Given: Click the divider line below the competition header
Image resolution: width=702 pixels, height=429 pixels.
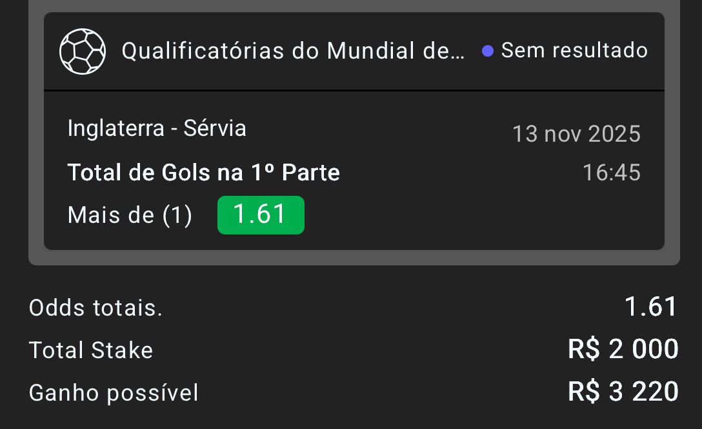Looking at the screenshot, I should 354,91.
